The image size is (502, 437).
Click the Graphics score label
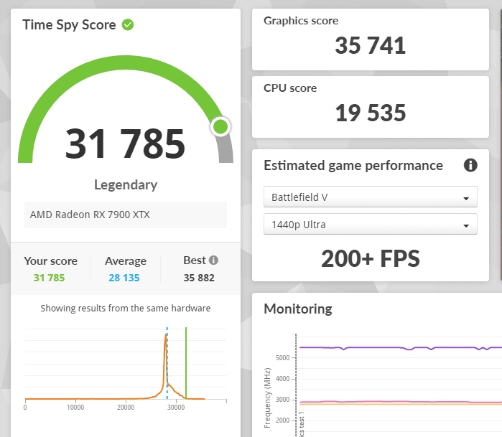(301, 21)
